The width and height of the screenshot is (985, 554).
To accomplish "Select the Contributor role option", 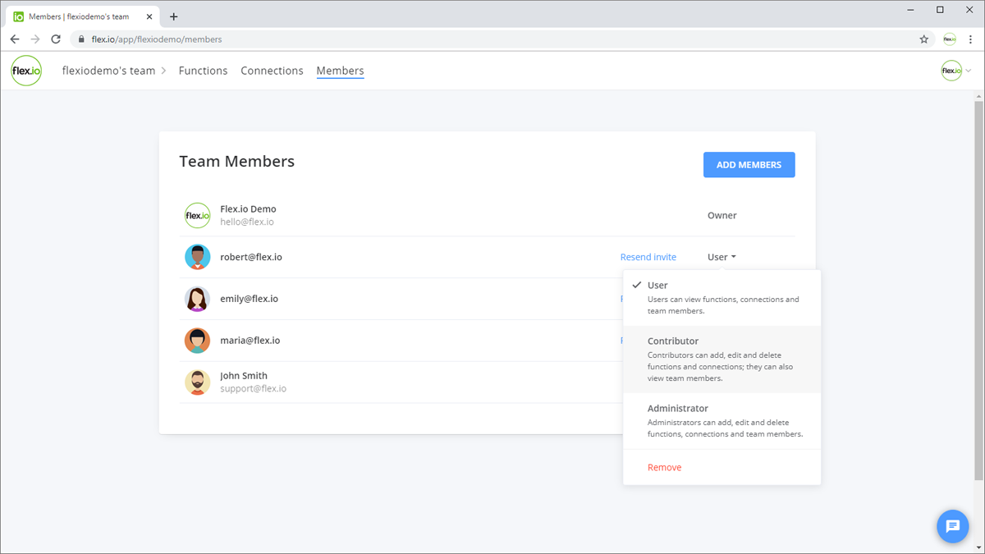I will [722, 359].
